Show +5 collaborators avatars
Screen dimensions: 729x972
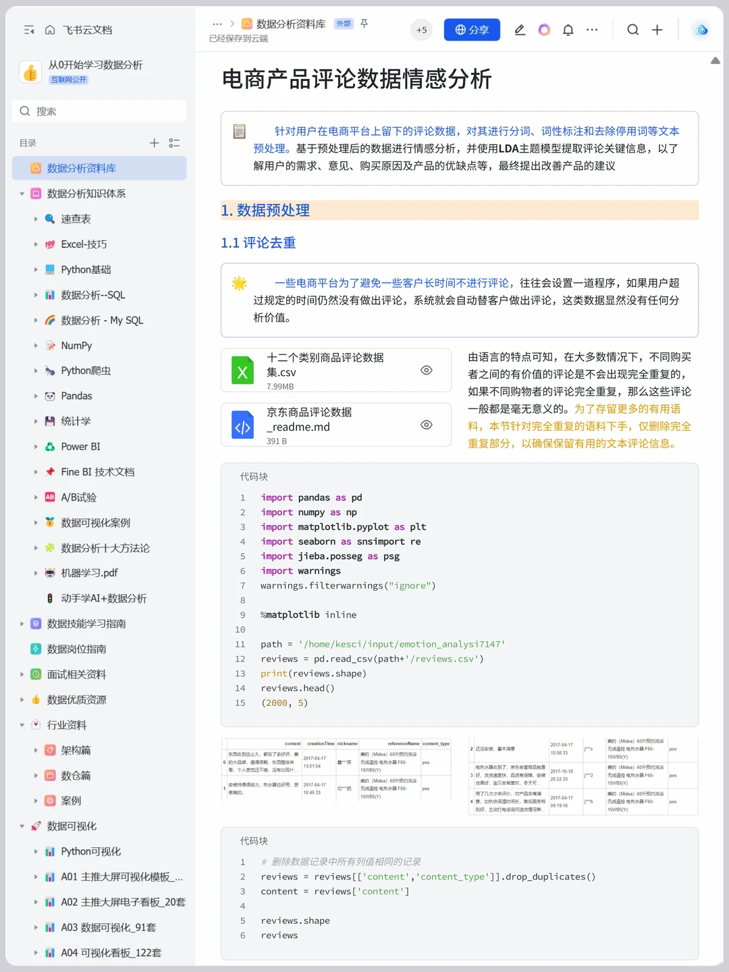[421, 30]
